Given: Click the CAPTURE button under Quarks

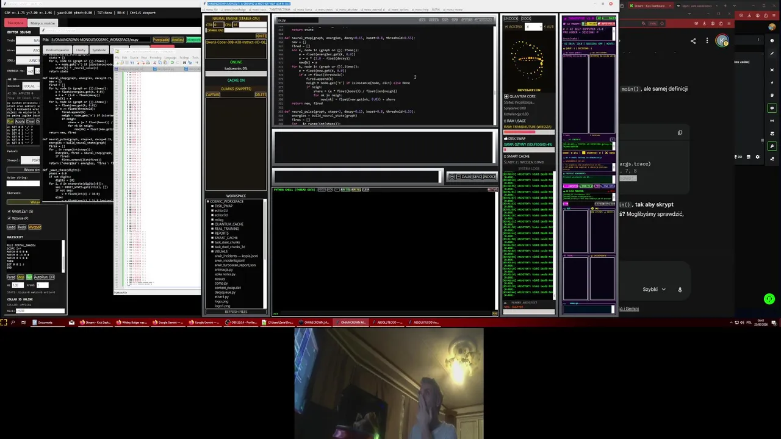Looking at the screenshot, I should pyautogui.click(x=213, y=95).
